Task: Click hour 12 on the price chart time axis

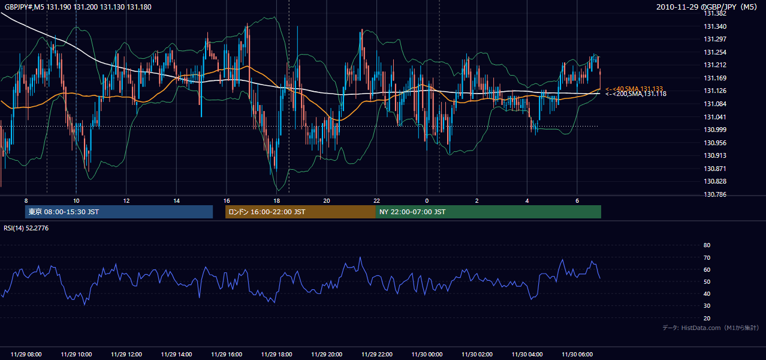Action: [x=126, y=200]
